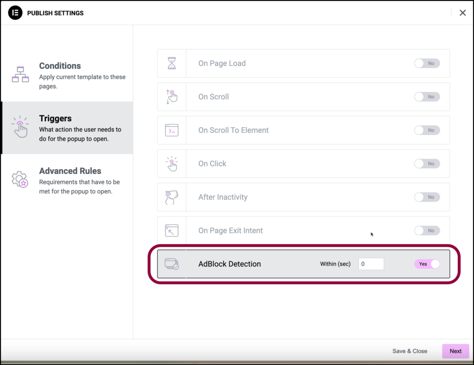Click the hourglass icon for On Page Load

pos(172,63)
